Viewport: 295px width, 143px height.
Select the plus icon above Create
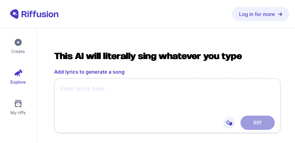pos(18,42)
